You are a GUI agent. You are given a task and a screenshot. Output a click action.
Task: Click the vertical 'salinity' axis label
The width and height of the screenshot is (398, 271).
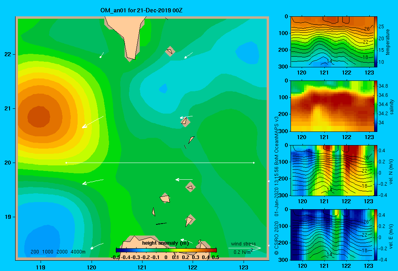click(392, 107)
